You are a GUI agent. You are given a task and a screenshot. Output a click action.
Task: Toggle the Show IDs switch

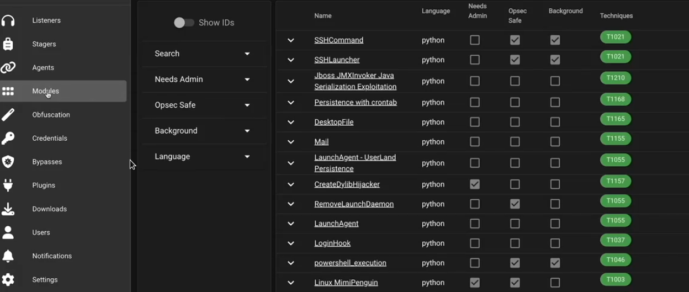pos(184,23)
